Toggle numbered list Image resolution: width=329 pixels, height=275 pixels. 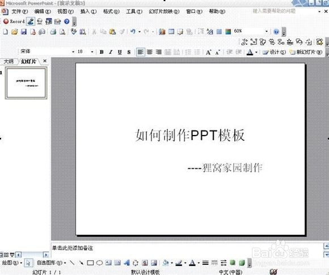click(x=188, y=52)
